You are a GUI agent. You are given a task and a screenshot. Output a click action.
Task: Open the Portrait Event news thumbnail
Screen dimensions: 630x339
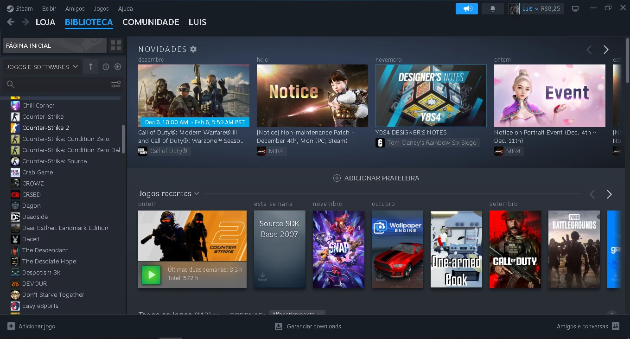(x=550, y=96)
